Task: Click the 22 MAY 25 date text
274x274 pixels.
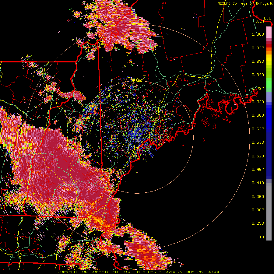Action: click(x=190, y=272)
